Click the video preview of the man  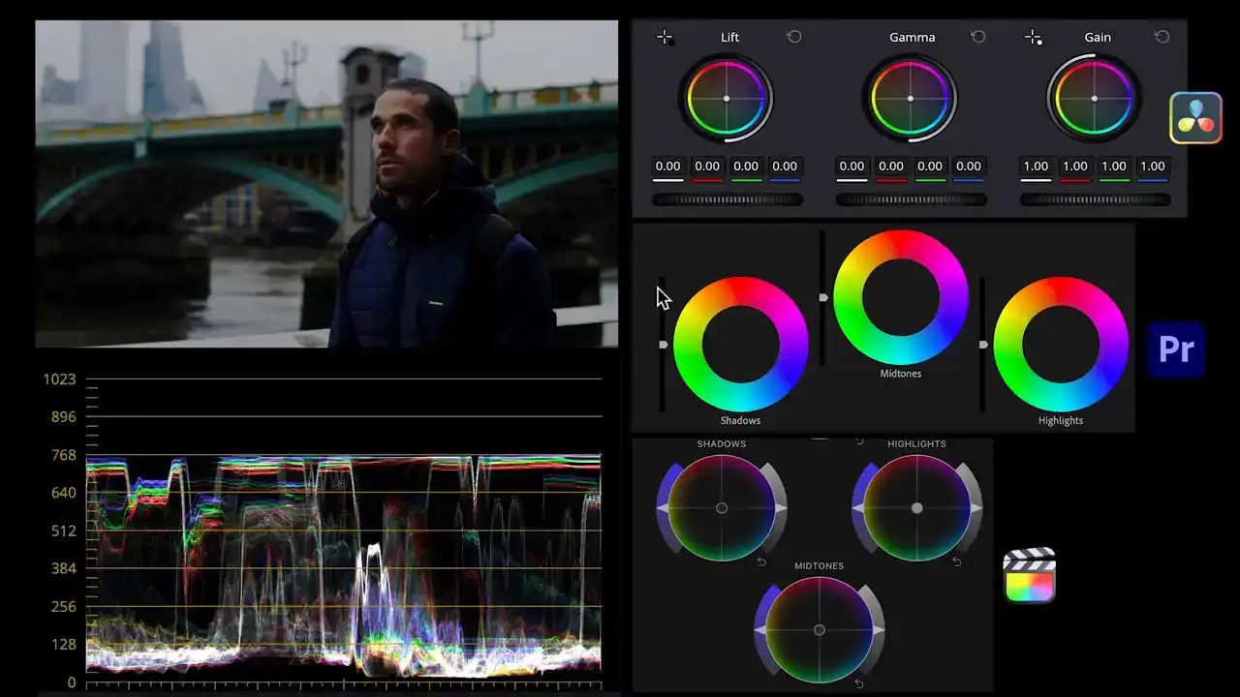coord(326,184)
